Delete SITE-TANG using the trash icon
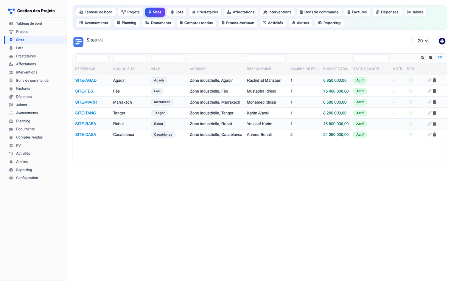The height and width of the screenshot is (281, 454). click(434, 113)
